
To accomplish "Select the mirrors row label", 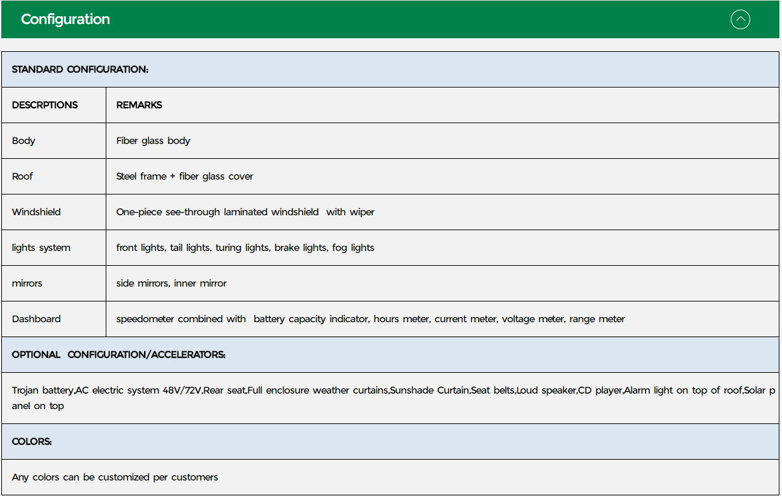I will [x=27, y=283].
